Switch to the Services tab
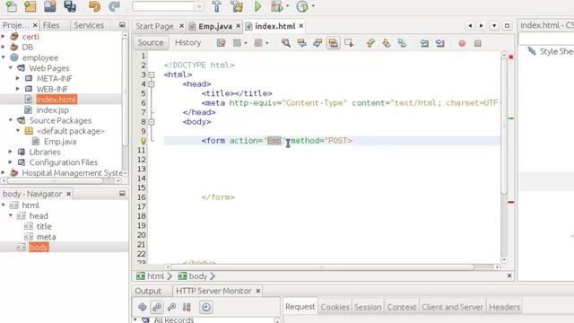 coord(89,25)
